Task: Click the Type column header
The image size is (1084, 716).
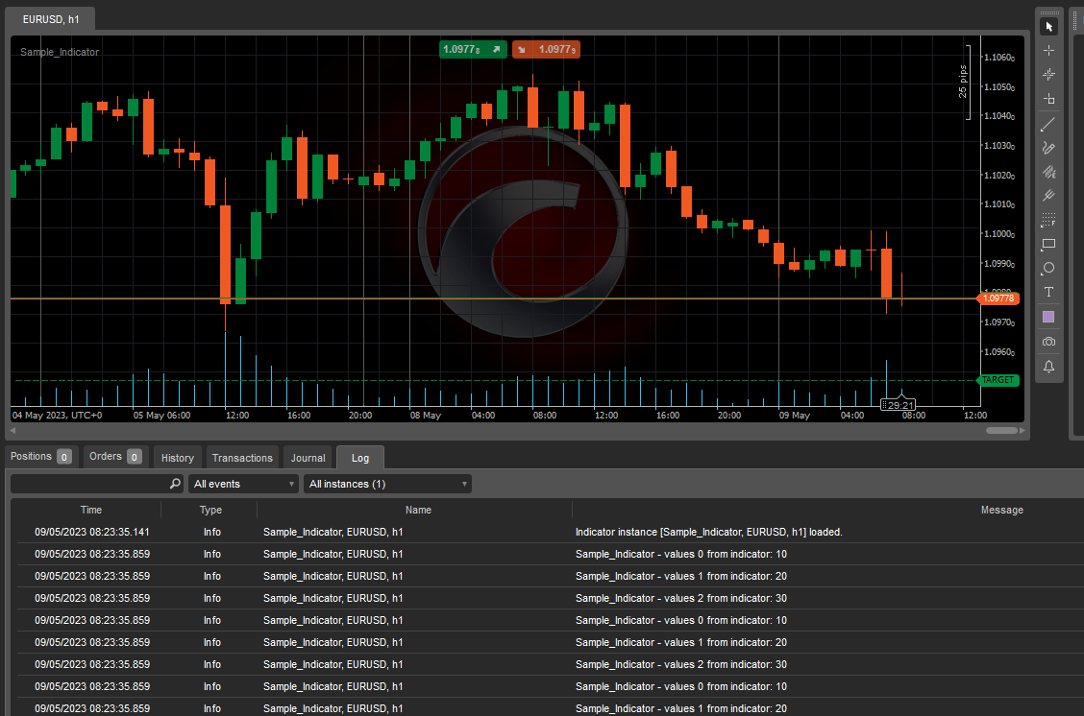Action: point(210,511)
